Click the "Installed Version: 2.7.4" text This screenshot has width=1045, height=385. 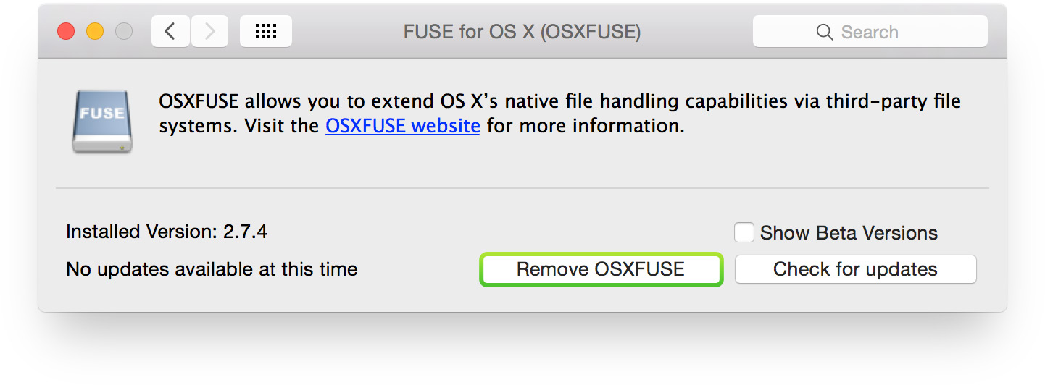167,232
